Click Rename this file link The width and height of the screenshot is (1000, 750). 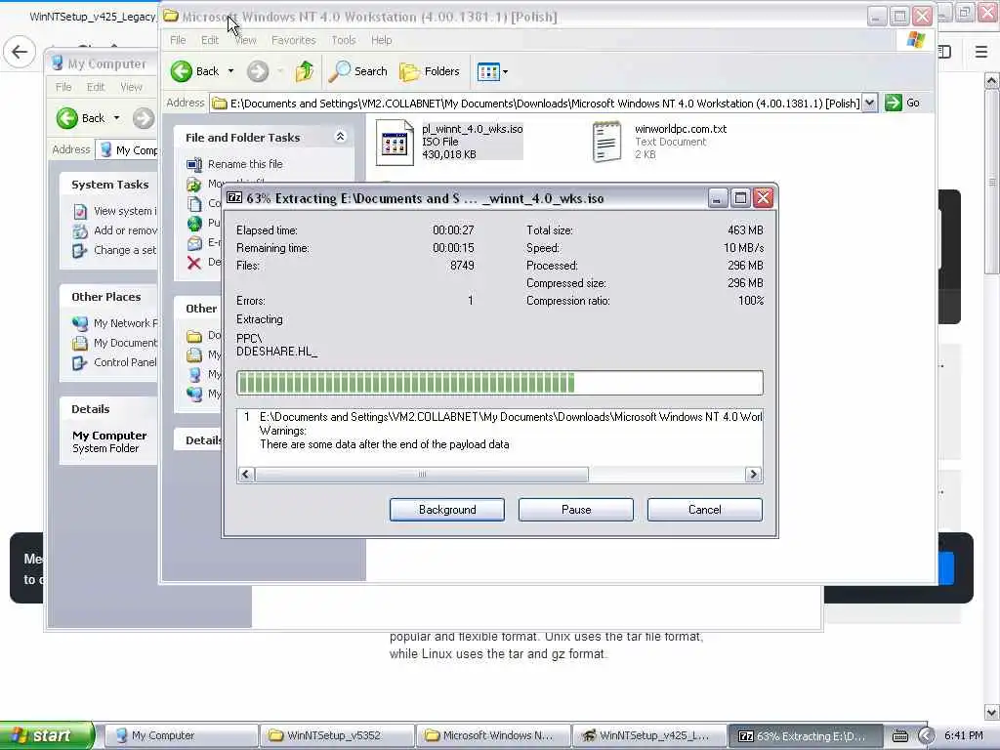[x=245, y=164]
